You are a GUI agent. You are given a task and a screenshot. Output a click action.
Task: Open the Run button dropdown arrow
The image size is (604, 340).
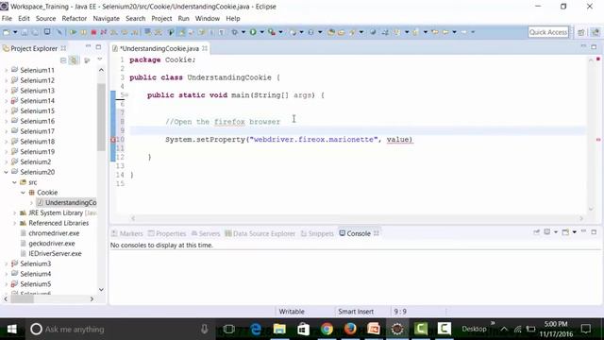point(262,32)
